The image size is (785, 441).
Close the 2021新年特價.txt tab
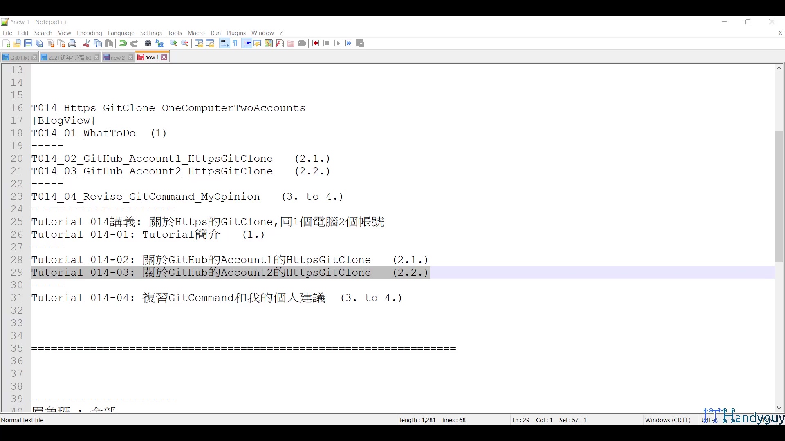tap(96, 57)
